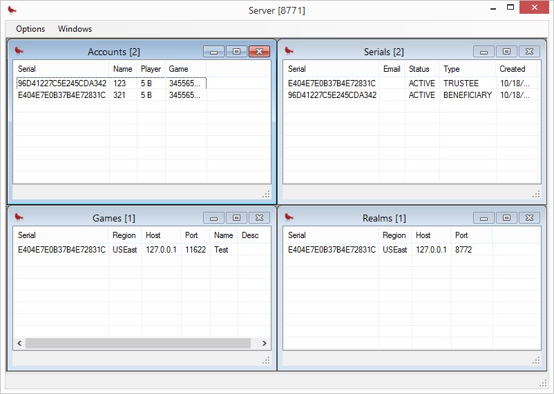The image size is (554, 394).
Task: Close the Serials window
Action: click(x=529, y=52)
